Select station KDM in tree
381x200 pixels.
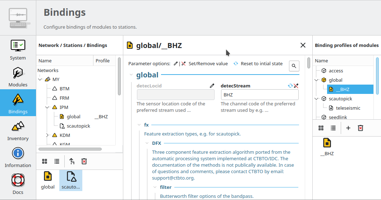[65, 135]
